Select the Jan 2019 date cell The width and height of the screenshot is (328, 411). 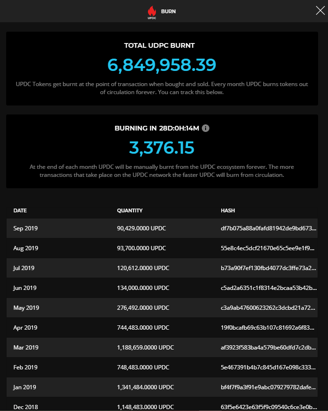pos(25,387)
